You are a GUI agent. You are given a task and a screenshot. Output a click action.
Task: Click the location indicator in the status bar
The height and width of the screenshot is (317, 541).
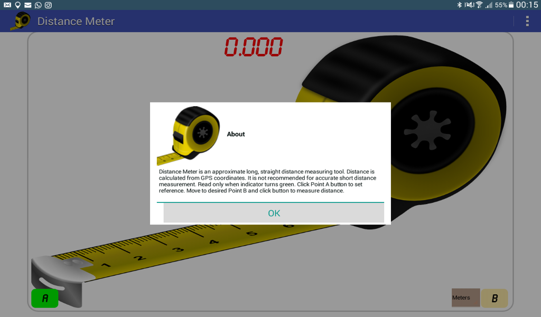click(x=17, y=5)
